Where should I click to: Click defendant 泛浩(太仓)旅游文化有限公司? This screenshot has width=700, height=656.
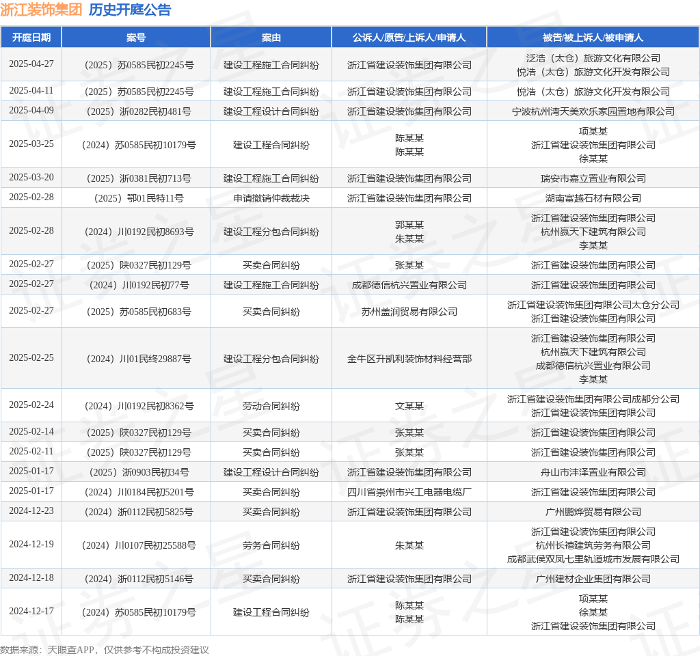coord(593,58)
